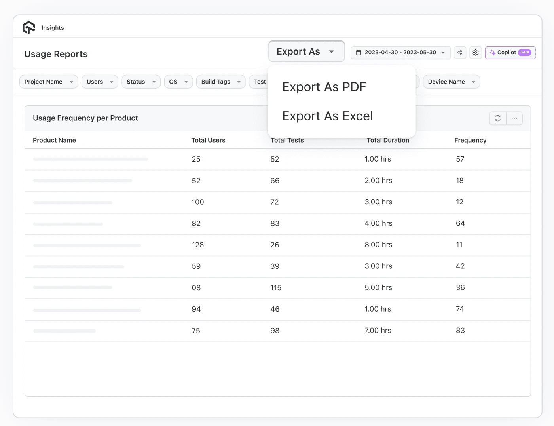The image size is (554, 426).
Task: Open the Status filter options
Action: [x=141, y=82]
